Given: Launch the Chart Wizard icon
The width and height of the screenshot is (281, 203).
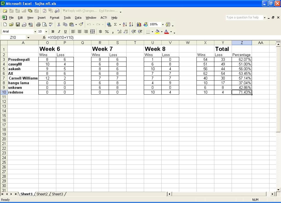Looking at the screenshot, I should click(139, 24).
